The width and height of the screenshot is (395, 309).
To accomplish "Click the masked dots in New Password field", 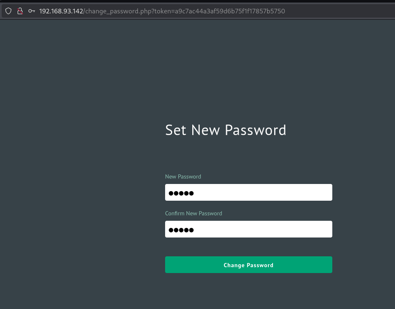I will pyautogui.click(x=181, y=193).
